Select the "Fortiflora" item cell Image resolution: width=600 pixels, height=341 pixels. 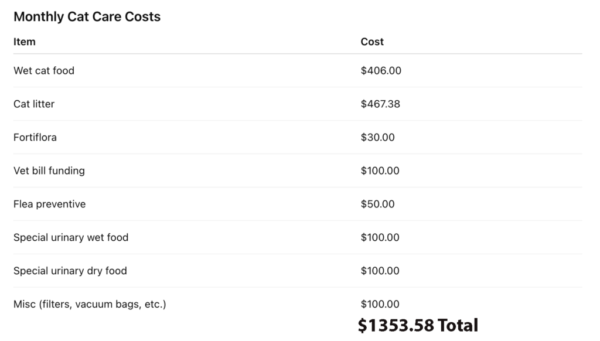35,137
